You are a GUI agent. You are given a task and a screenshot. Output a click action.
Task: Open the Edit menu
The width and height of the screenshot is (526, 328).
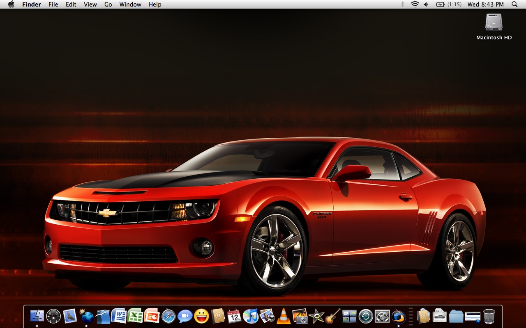[x=71, y=5]
